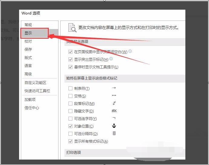This screenshot has height=165, width=209.
Task: Open the 校对 options page
Action: pyautogui.click(x=28, y=41)
